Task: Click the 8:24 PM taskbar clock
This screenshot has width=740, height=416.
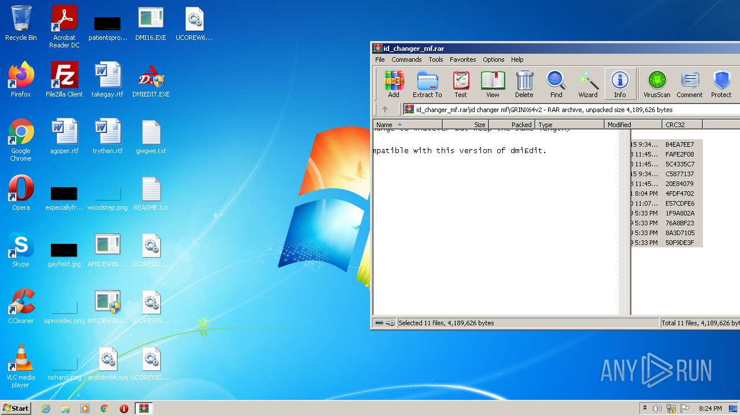Action: (710, 408)
